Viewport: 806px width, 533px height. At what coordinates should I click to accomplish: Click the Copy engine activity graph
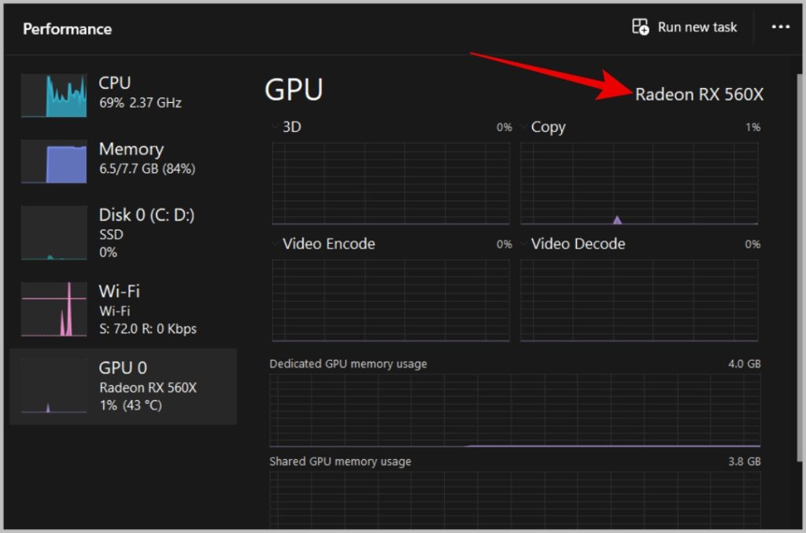639,184
